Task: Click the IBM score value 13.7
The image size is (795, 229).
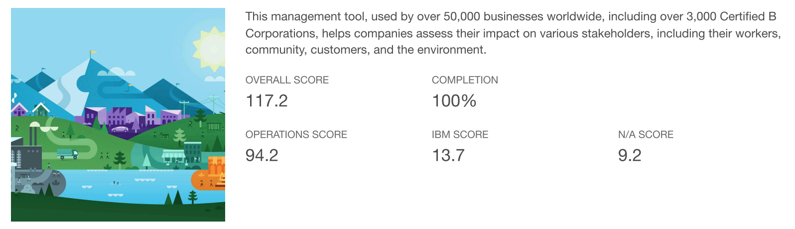Action: 448,155
